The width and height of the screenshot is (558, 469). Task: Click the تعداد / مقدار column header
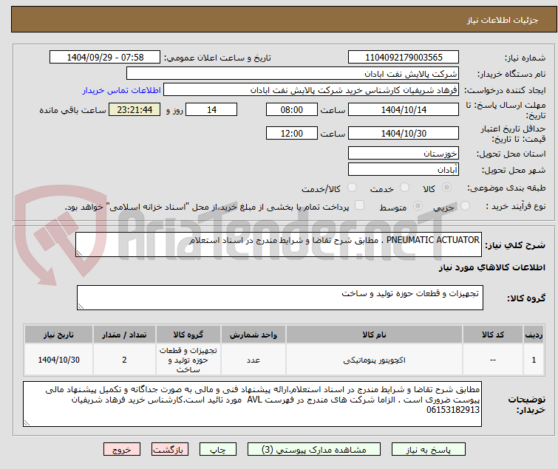coord(124,335)
